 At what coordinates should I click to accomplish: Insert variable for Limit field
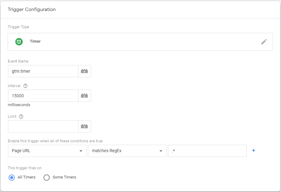[x=84, y=126]
